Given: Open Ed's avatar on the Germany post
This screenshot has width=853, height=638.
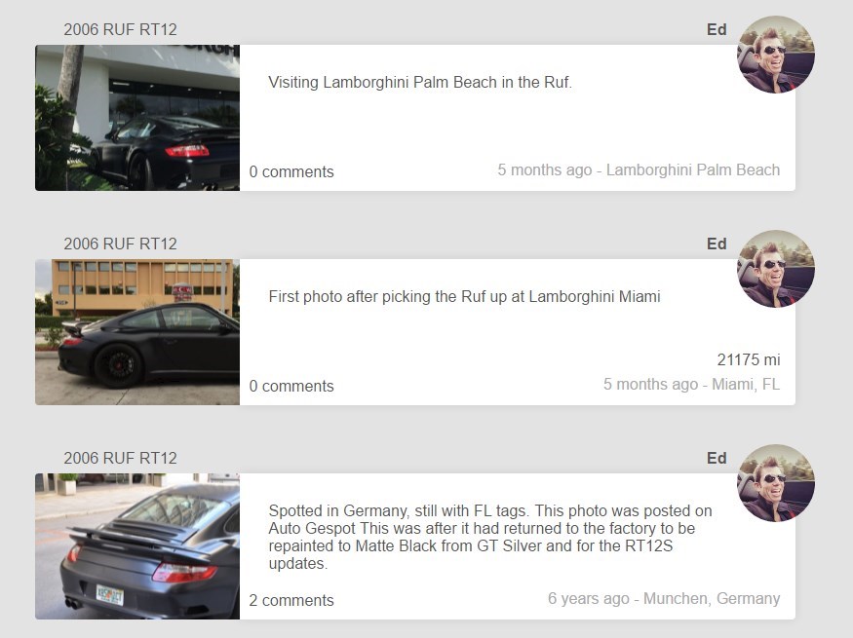Looking at the screenshot, I should coord(776,483).
